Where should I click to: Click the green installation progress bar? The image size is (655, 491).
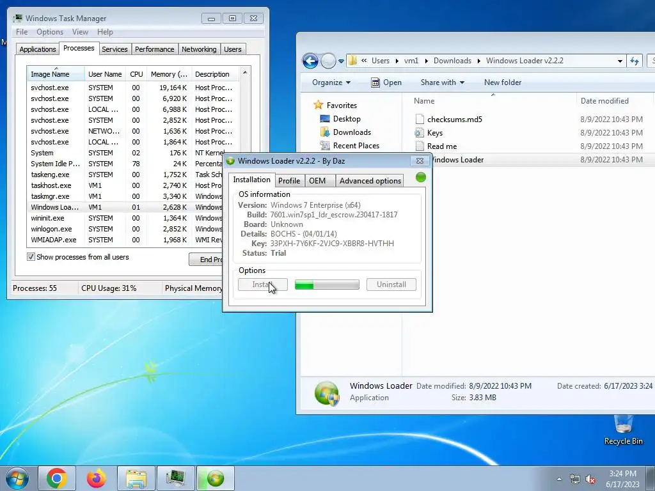(327, 284)
